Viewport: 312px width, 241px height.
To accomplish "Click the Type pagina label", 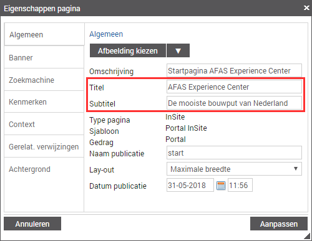I will [110, 120].
